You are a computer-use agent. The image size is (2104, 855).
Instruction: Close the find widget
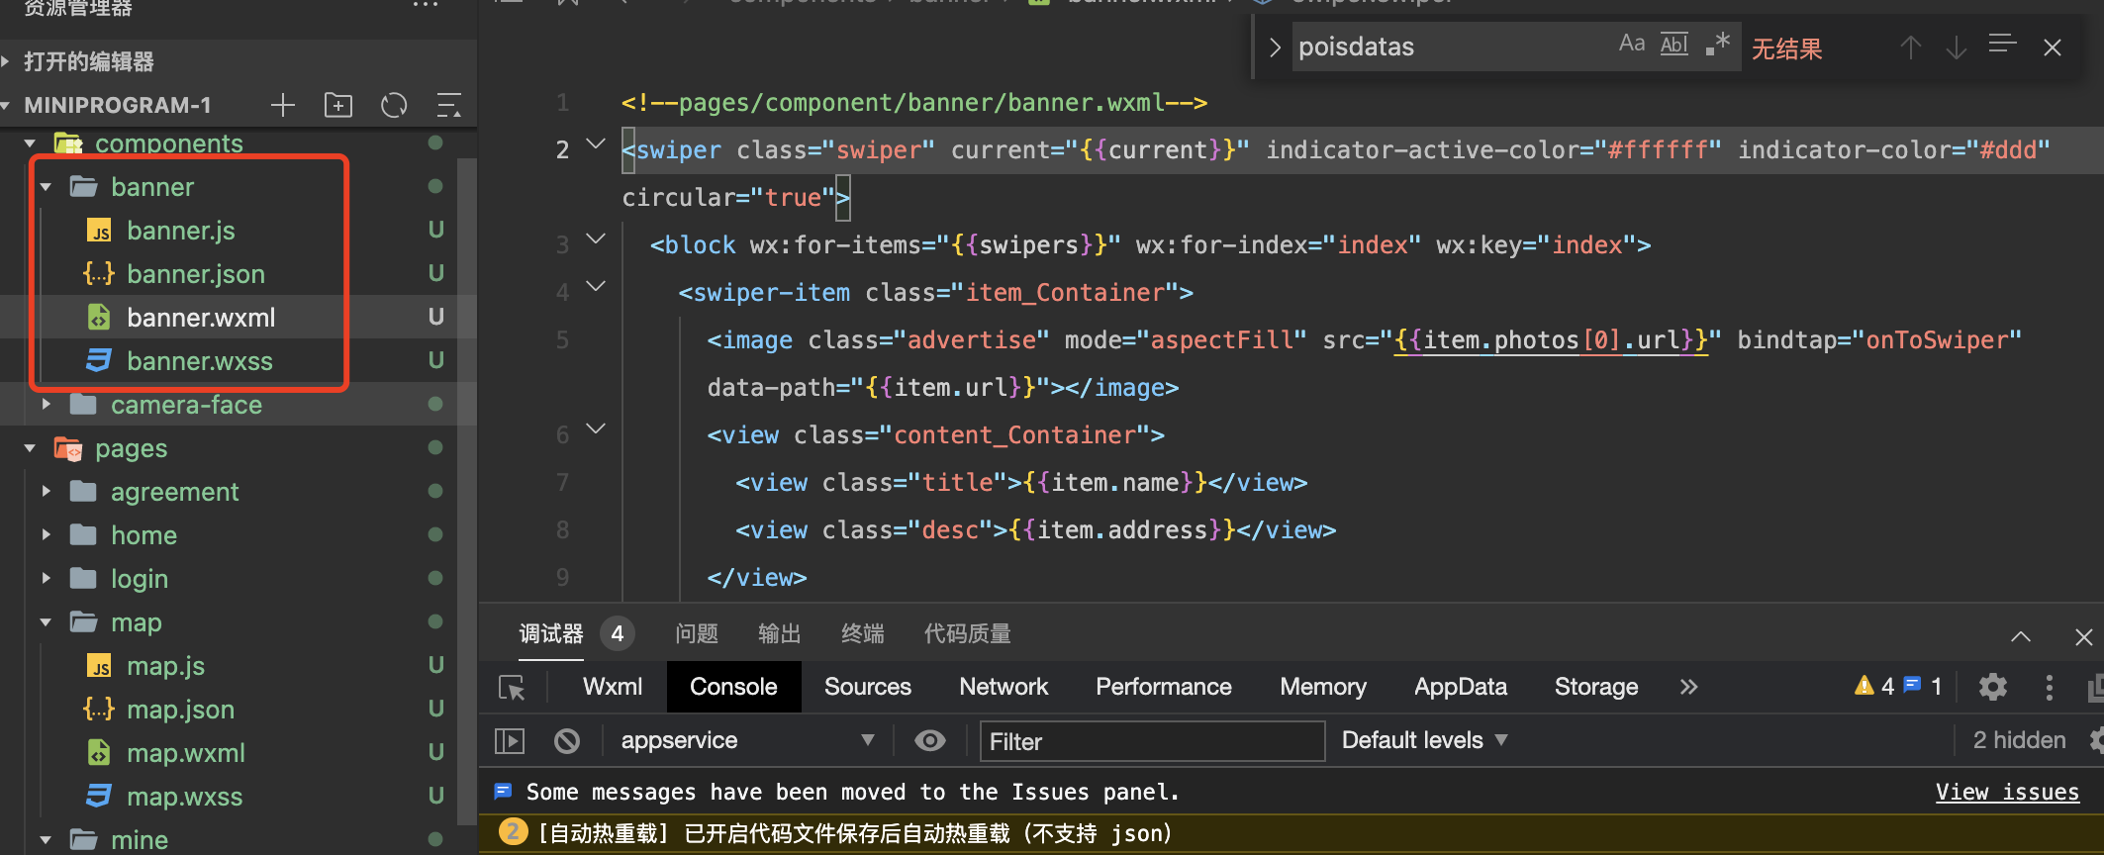coord(2053,47)
